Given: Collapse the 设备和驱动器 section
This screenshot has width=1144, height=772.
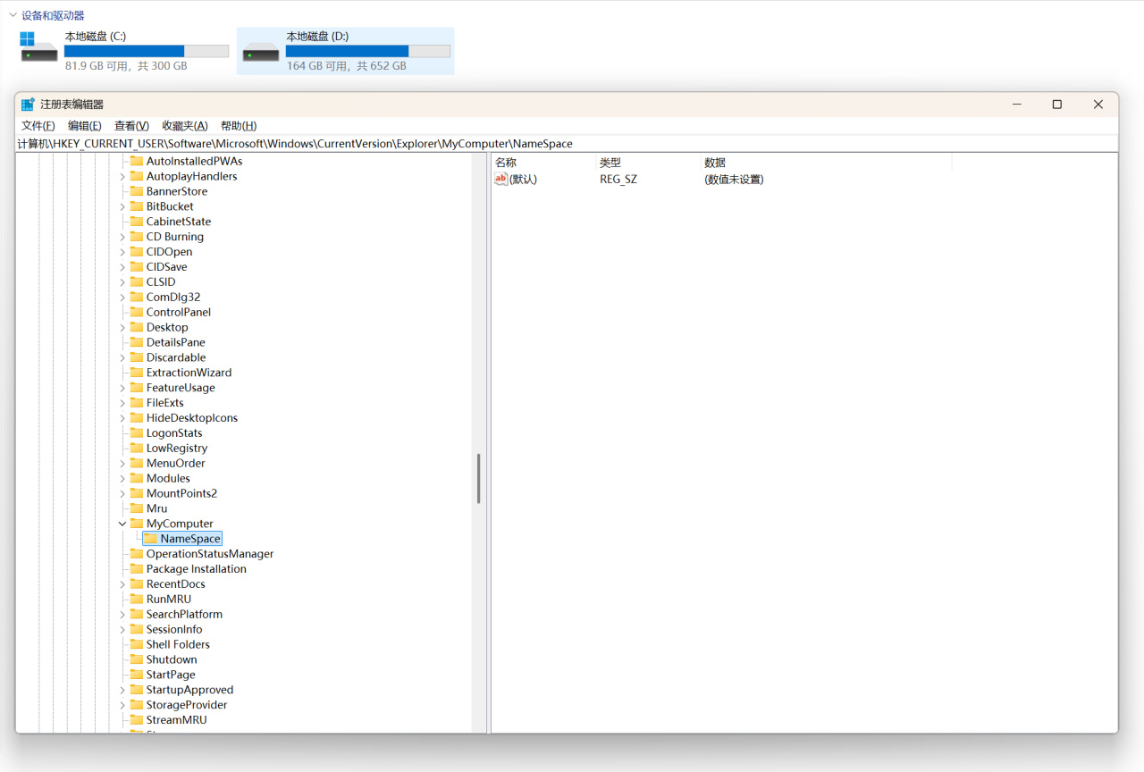Looking at the screenshot, I should point(13,15).
